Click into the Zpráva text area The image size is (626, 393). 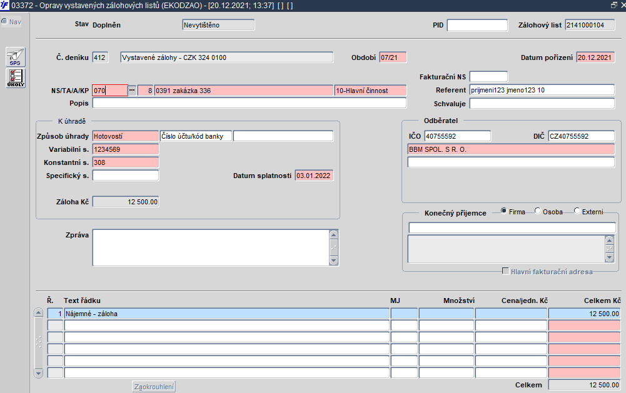click(x=211, y=247)
